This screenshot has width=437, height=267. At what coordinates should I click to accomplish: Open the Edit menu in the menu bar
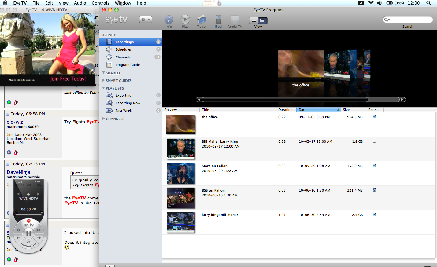(x=49, y=3)
